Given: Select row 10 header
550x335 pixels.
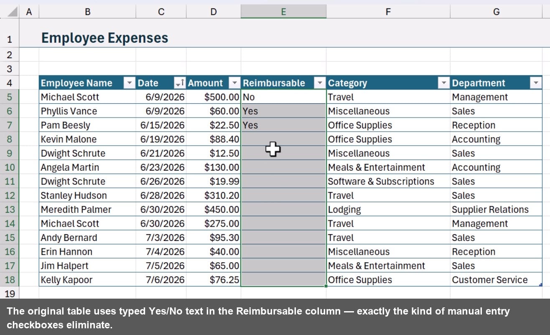Looking at the screenshot, I should click(x=10, y=167).
